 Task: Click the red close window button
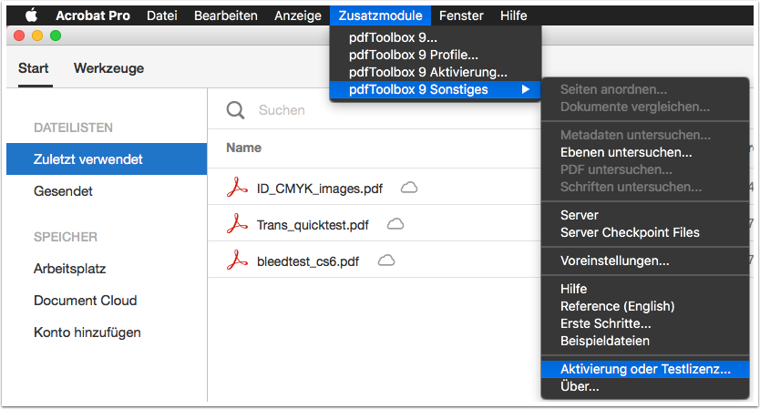pos(19,36)
